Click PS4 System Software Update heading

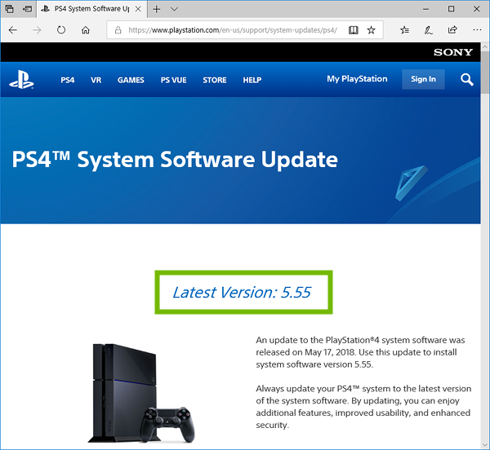(175, 159)
